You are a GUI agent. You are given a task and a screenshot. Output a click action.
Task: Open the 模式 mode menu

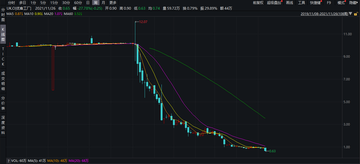point(341,3)
